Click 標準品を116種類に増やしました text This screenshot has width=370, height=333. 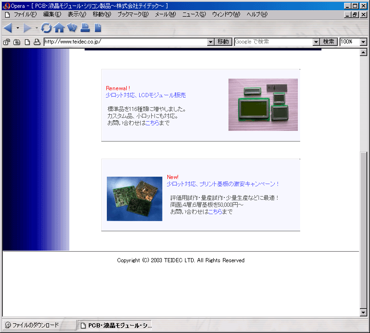coord(147,109)
